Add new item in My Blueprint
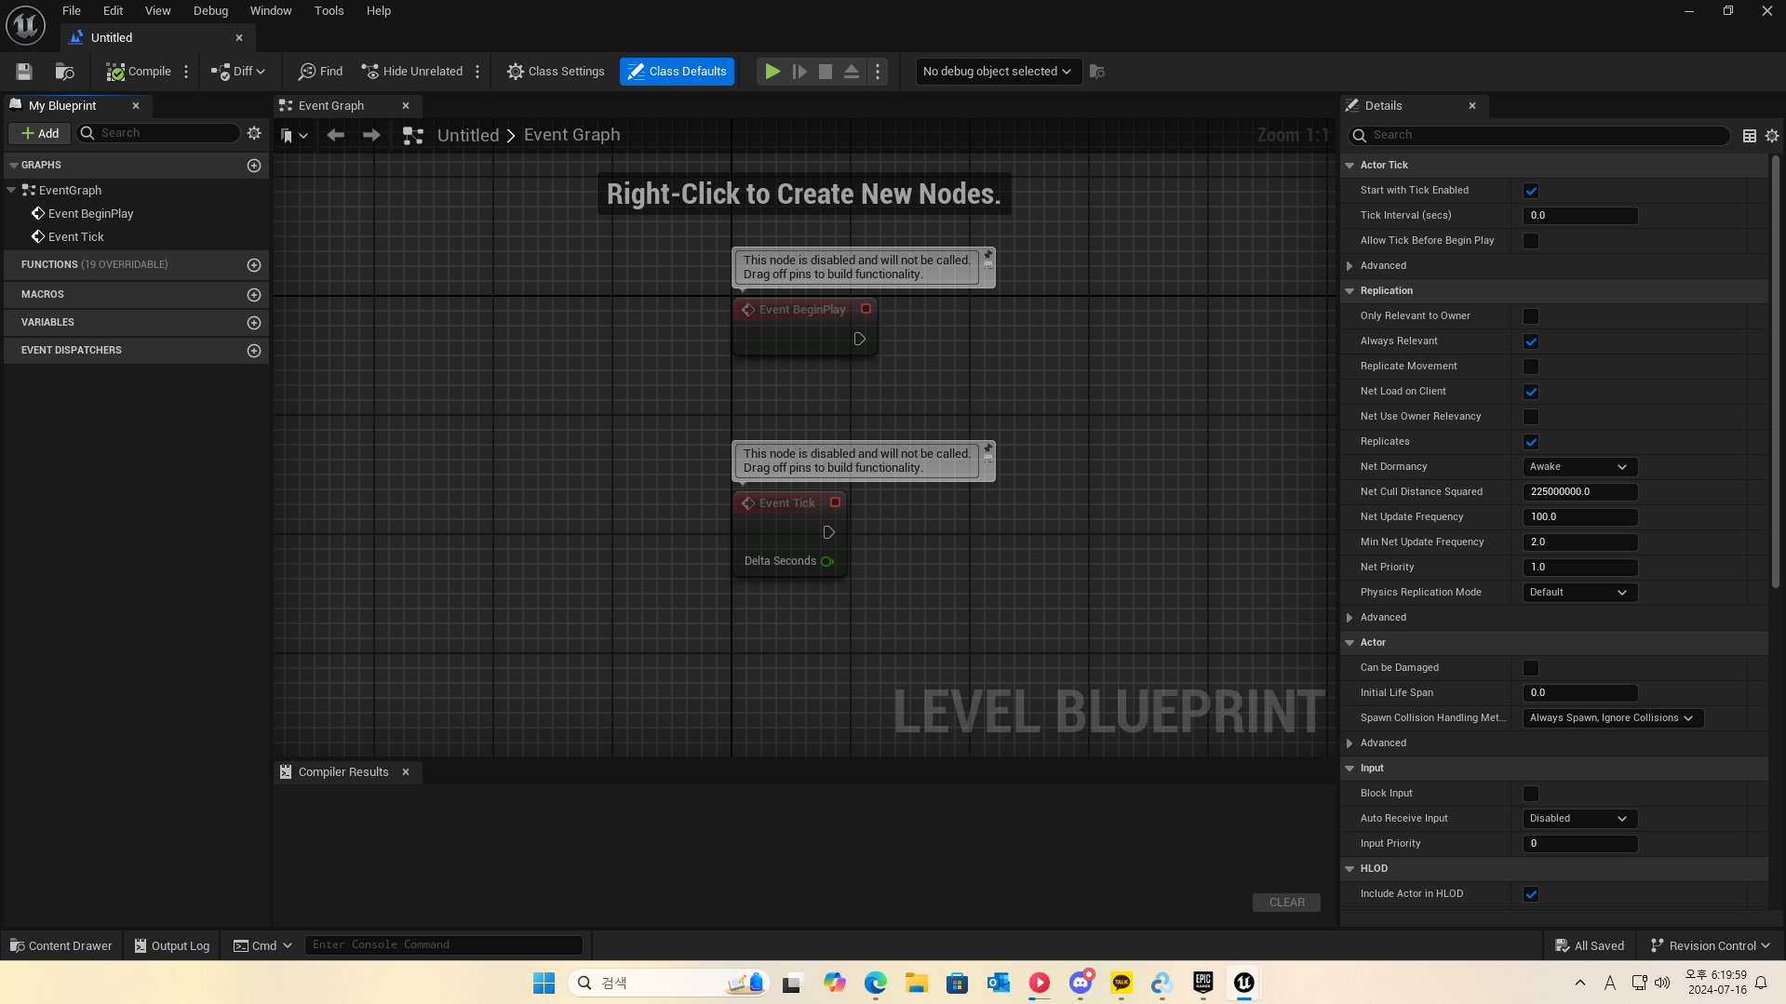Viewport: 1786px width, 1004px height. [40, 133]
